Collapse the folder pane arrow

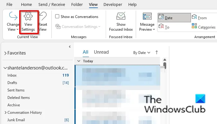(x=70, y=46)
